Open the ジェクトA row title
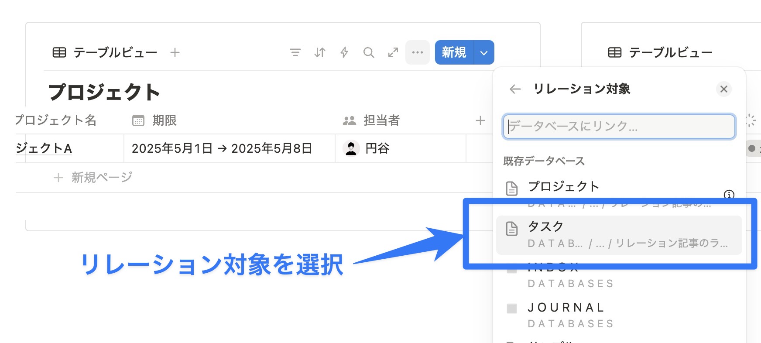Viewport: 761px width, 343px height. [44, 148]
